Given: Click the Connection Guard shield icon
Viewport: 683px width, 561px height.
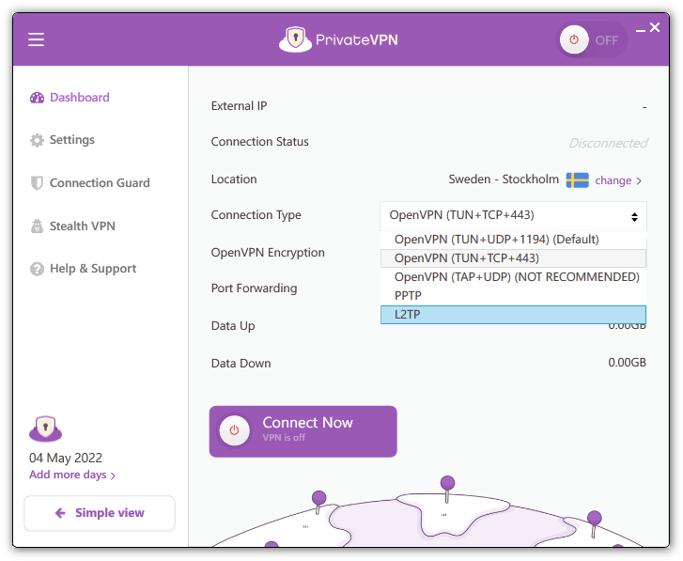Looking at the screenshot, I should coord(37,183).
